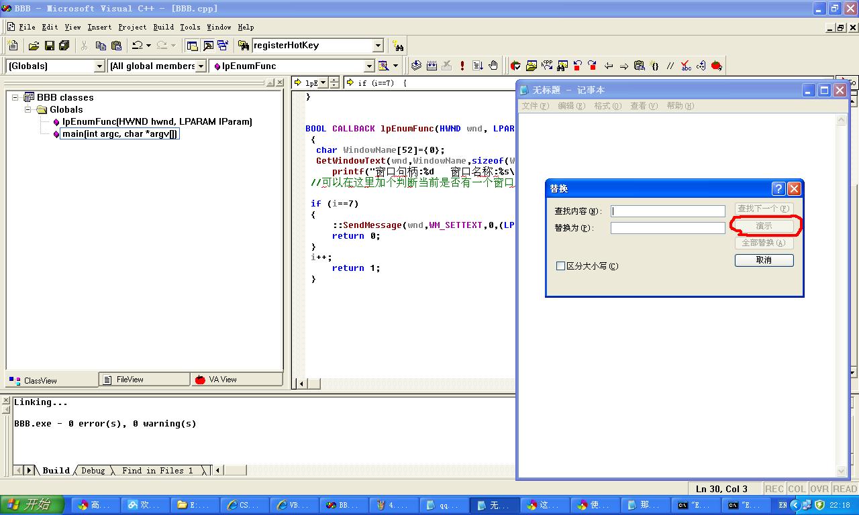Click the BB... Visual C++ taskbar button

(344, 505)
